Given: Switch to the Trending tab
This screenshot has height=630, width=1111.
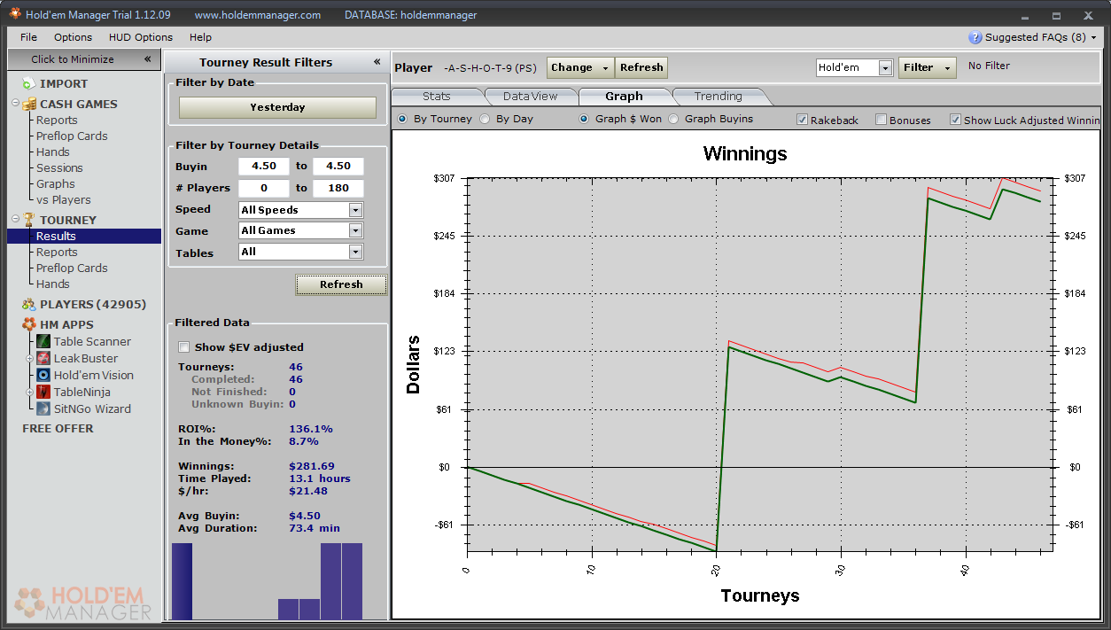Looking at the screenshot, I should pos(718,97).
